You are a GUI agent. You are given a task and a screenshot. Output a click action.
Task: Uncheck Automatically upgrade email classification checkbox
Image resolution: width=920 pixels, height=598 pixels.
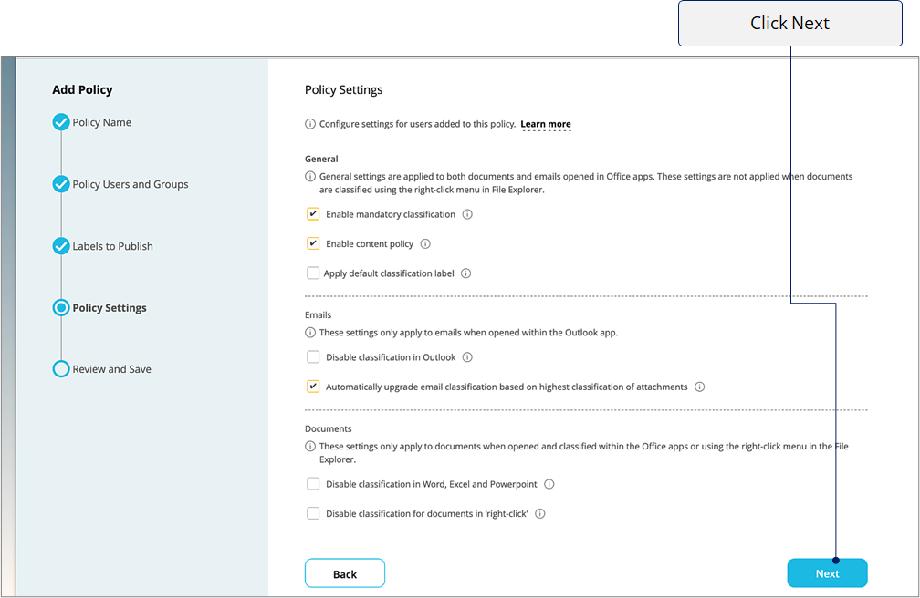click(x=313, y=387)
